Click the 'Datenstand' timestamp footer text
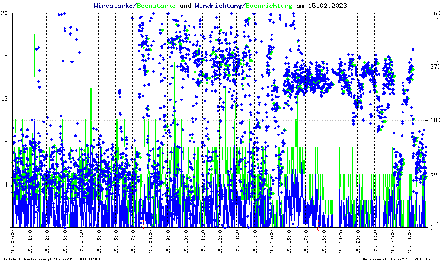This screenshot has height=262, width=441. click(x=402, y=259)
